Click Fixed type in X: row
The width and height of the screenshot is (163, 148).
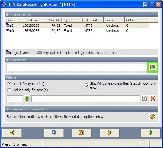click(x=68, y=31)
